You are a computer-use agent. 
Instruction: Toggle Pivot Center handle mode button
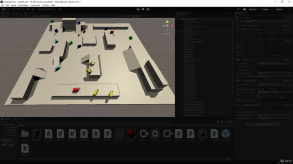click(x=41, y=9)
